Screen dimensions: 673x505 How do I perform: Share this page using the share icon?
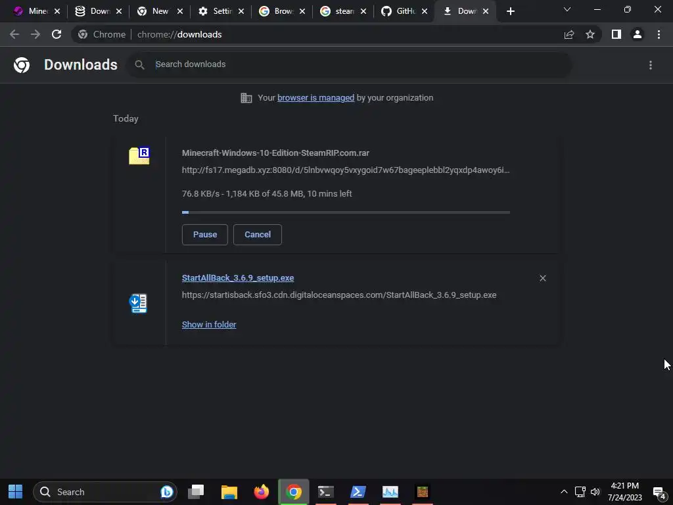[x=569, y=34]
